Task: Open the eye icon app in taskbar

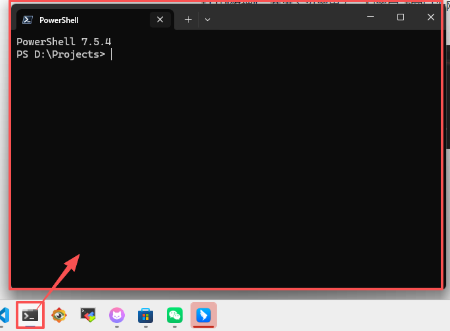Action: [x=59, y=315]
